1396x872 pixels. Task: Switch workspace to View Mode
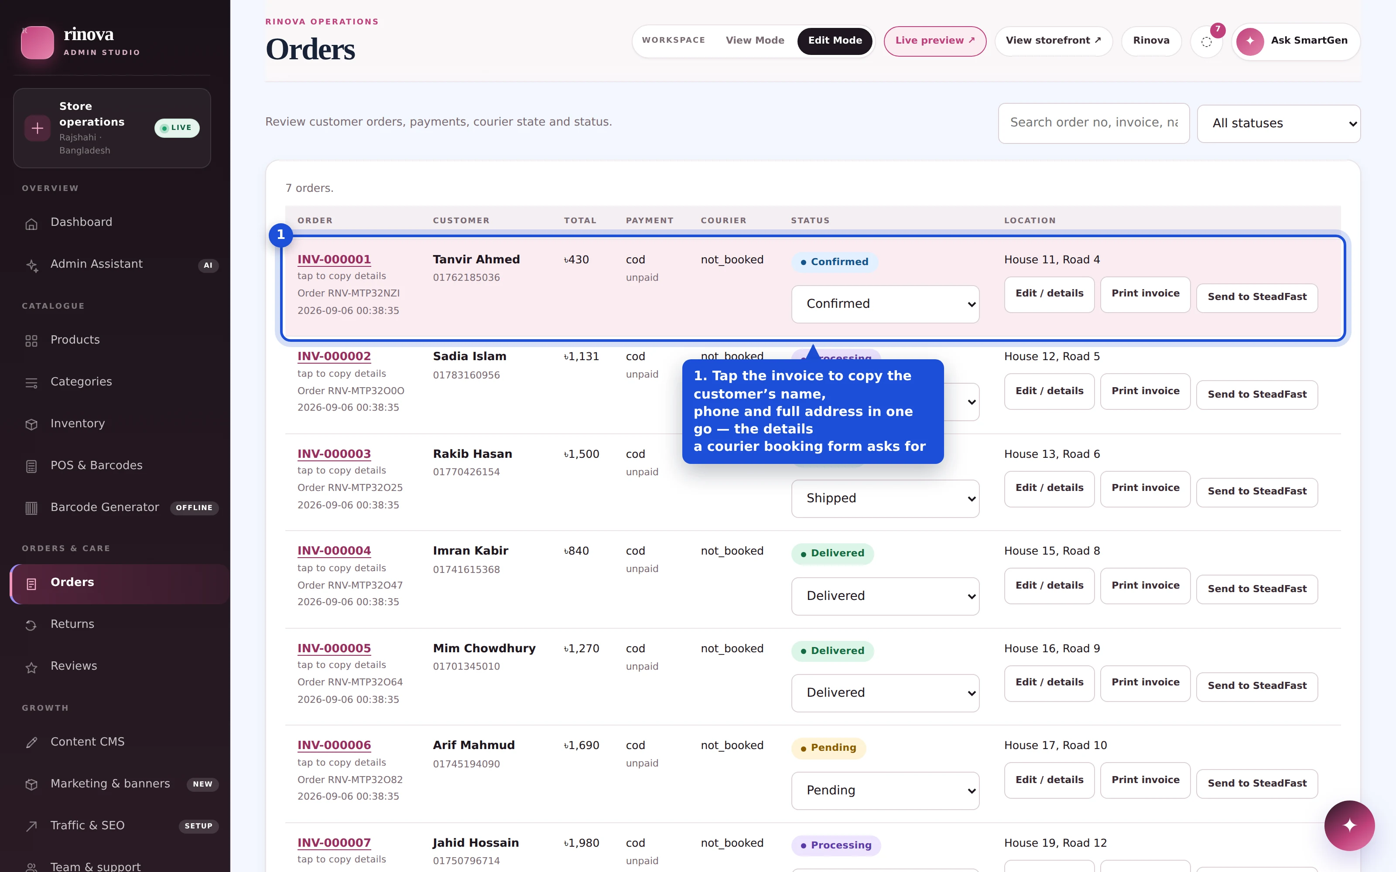pos(755,41)
